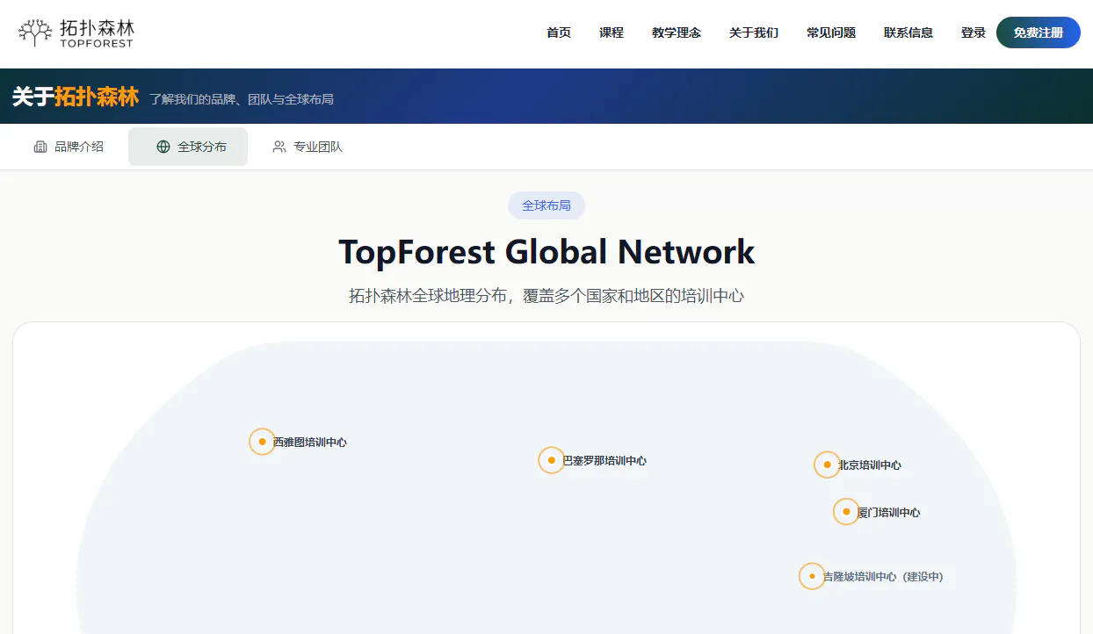Click the 免费注册 button
The image size is (1093, 634).
[x=1039, y=32]
